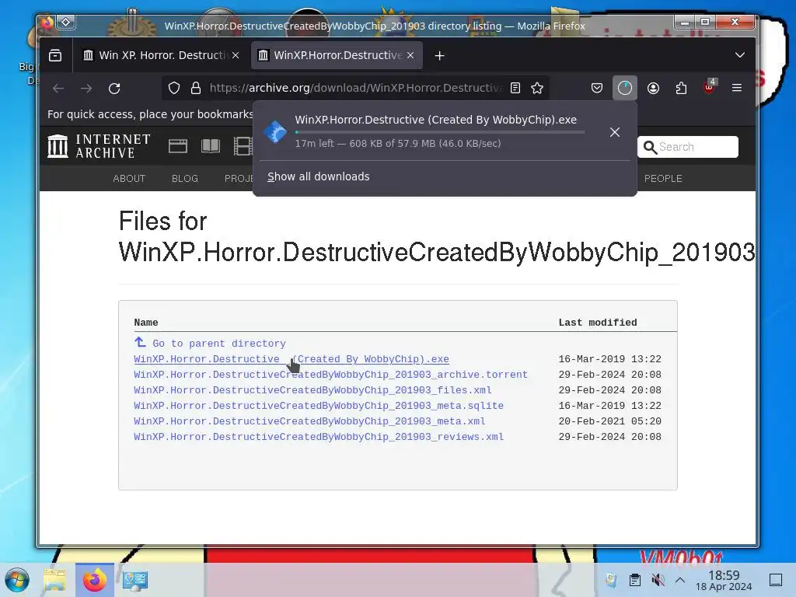
Task: Click the Last modified column header
Action: click(598, 323)
